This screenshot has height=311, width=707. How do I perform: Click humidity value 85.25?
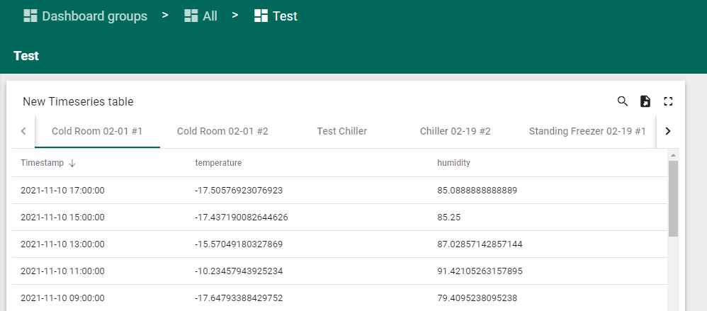449,217
